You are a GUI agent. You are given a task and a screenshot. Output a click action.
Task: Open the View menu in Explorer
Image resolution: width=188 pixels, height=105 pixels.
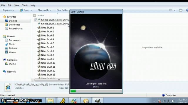(x=17, y=6)
